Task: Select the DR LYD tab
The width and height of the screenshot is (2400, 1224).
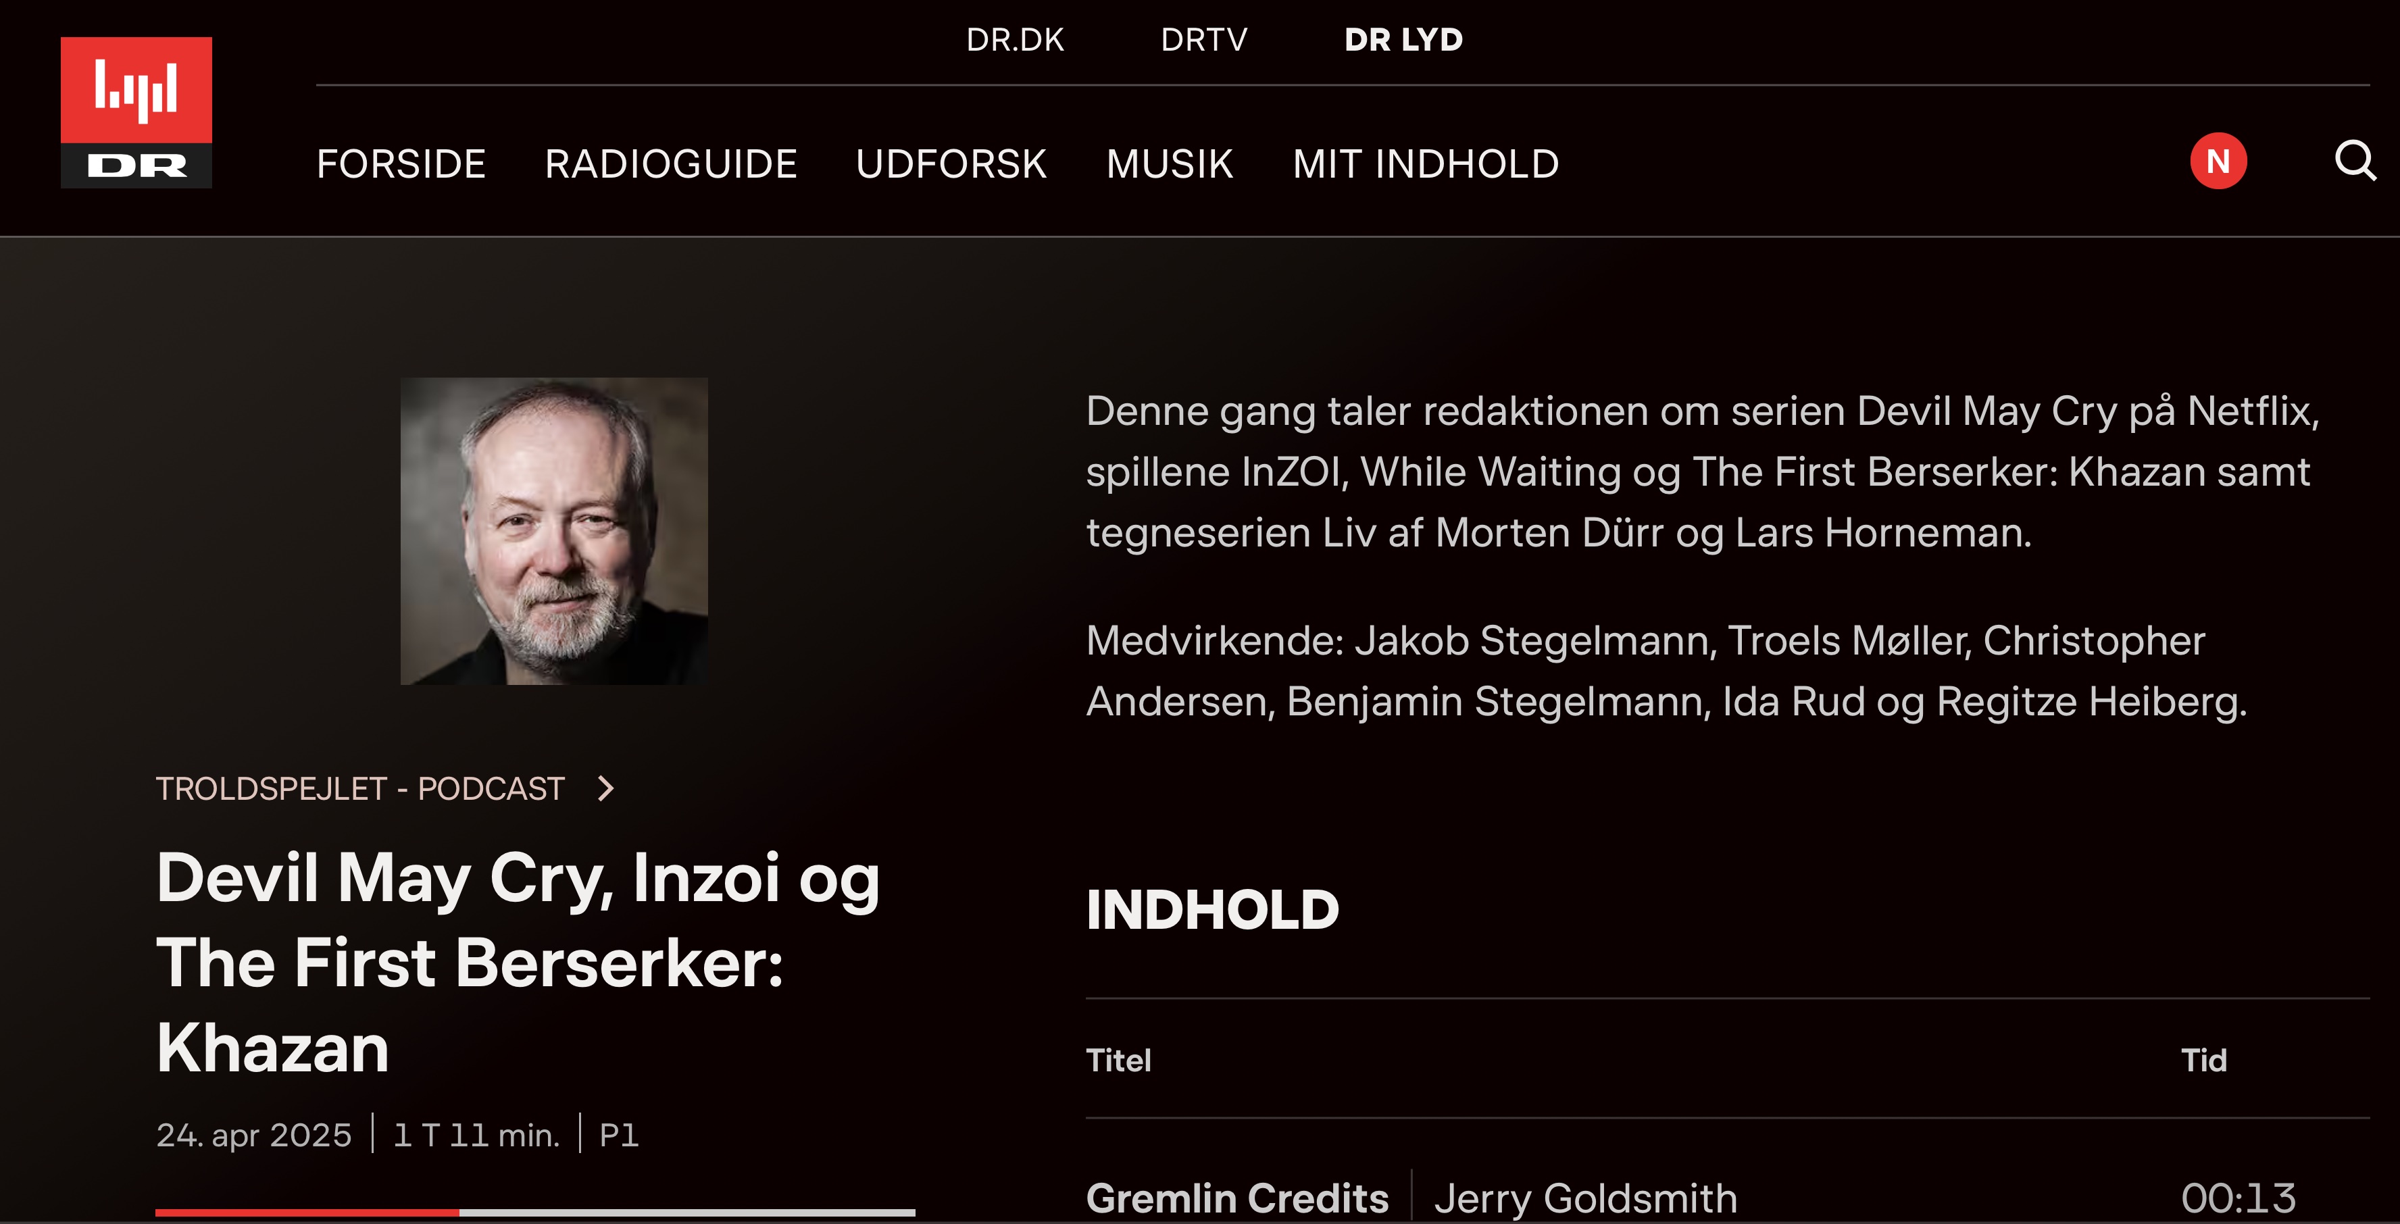Action: pos(1403,40)
